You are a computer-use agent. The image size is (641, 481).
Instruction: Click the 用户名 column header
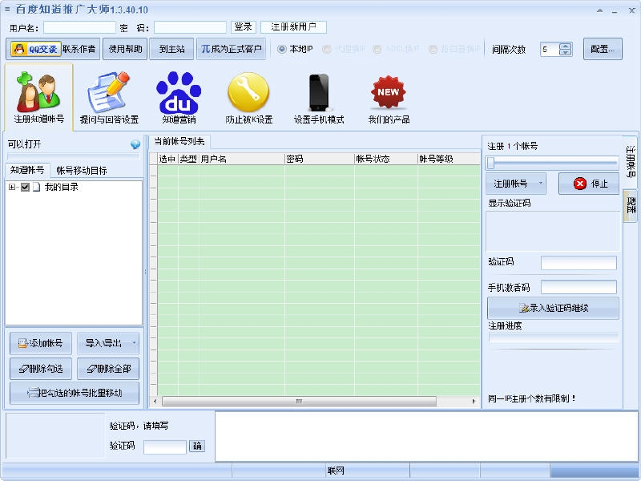(x=242, y=159)
